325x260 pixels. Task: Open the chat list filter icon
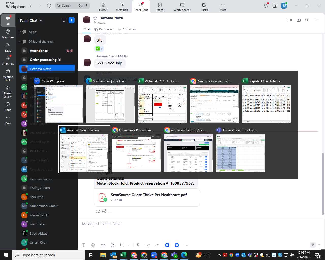[64, 20]
